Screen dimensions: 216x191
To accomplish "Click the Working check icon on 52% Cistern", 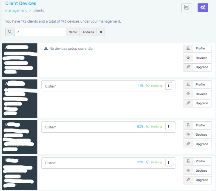I will click(148, 162).
